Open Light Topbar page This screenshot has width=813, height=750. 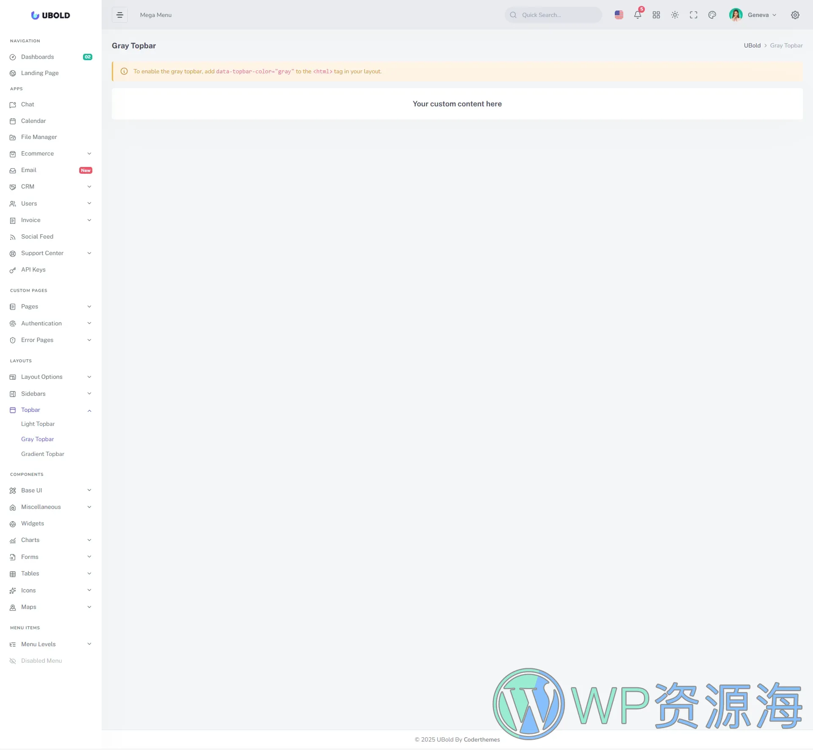(38, 424)
